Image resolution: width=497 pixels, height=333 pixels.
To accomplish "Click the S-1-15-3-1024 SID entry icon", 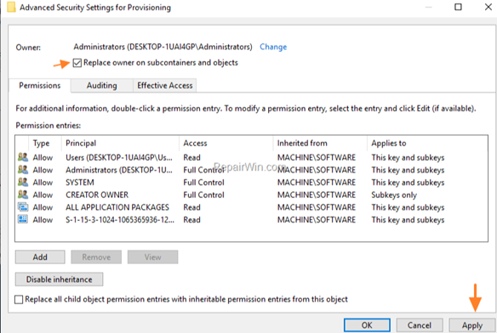I will 23,219.
